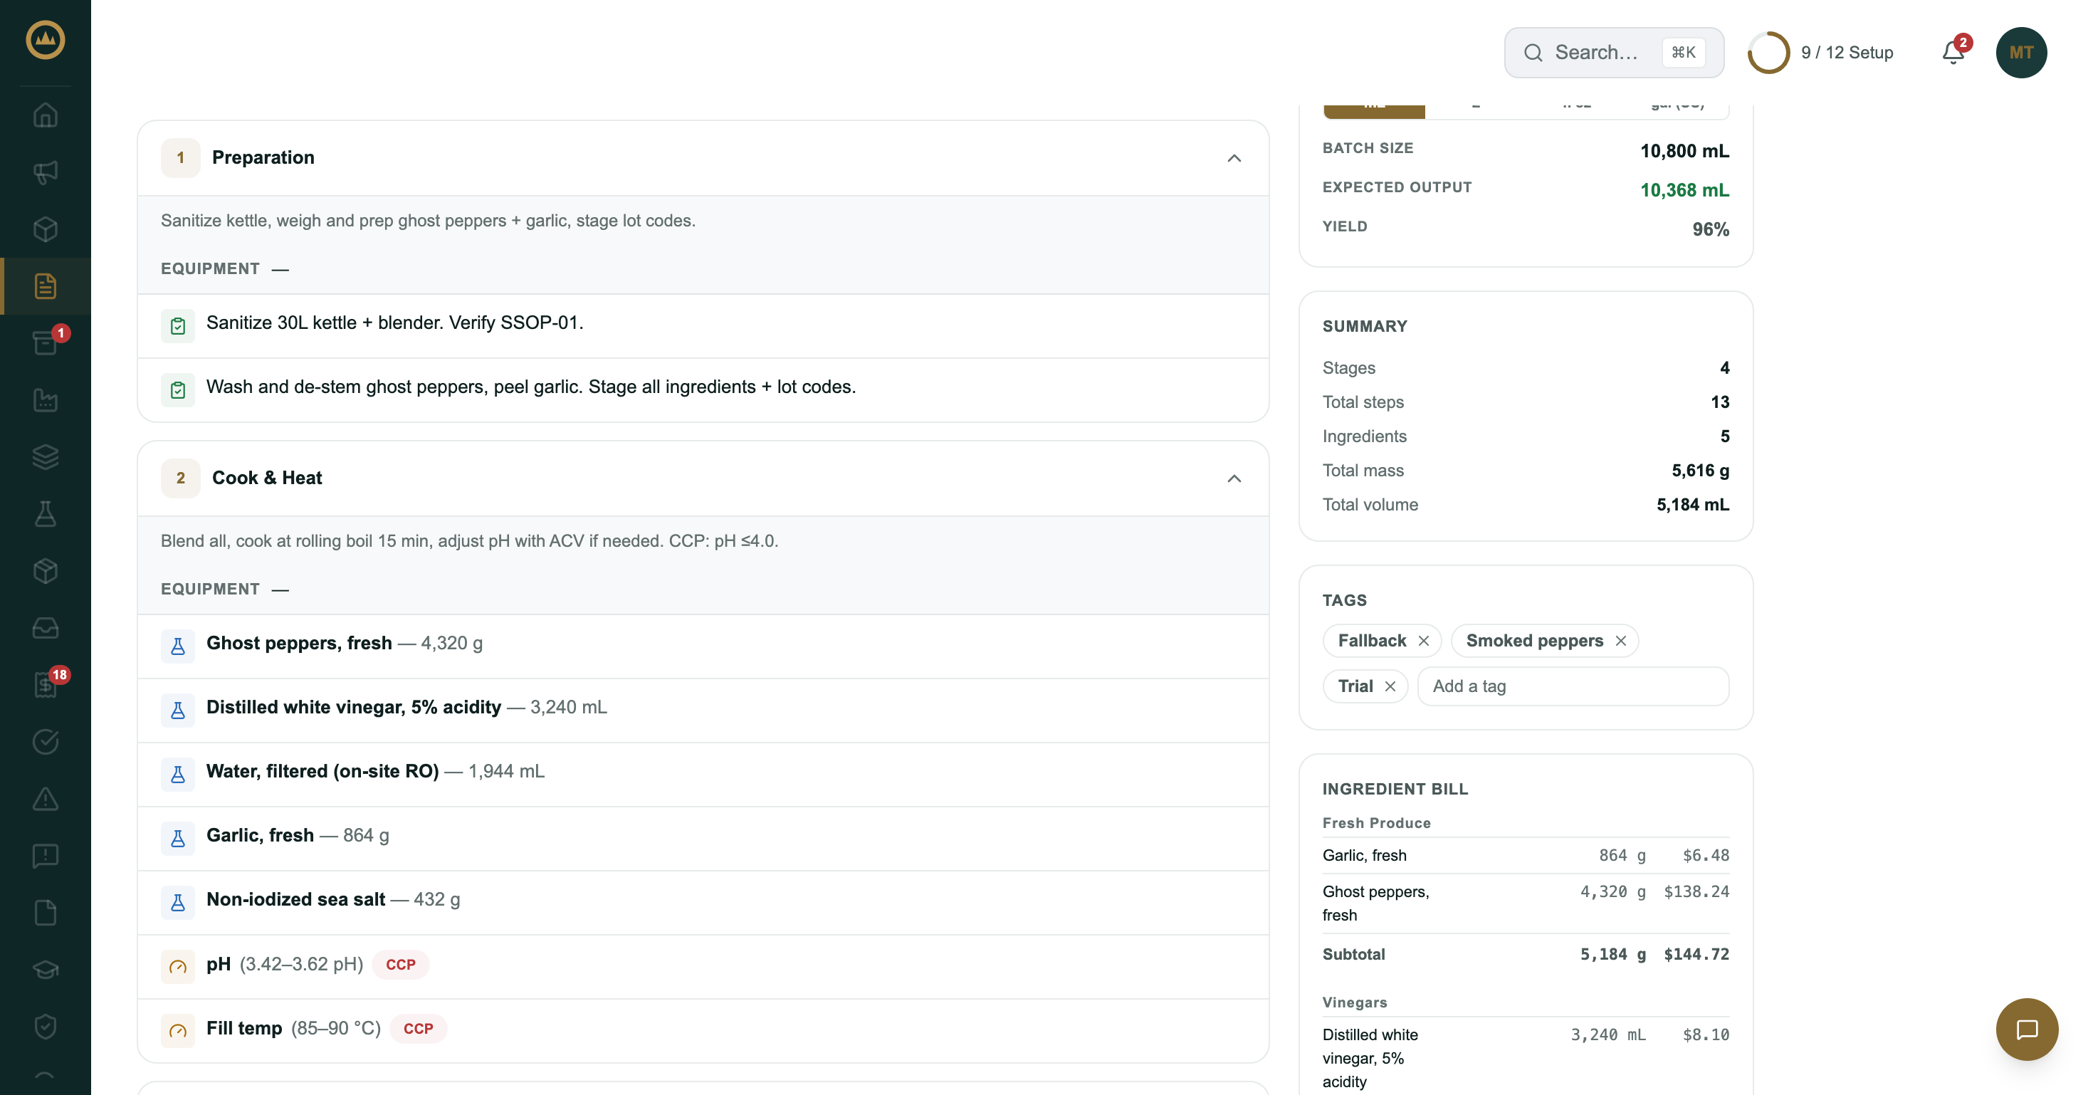Expand the EQUIPMENT section under Preparation
Viewport: 2093px width, 1095px height.
[x=225, y=269]
